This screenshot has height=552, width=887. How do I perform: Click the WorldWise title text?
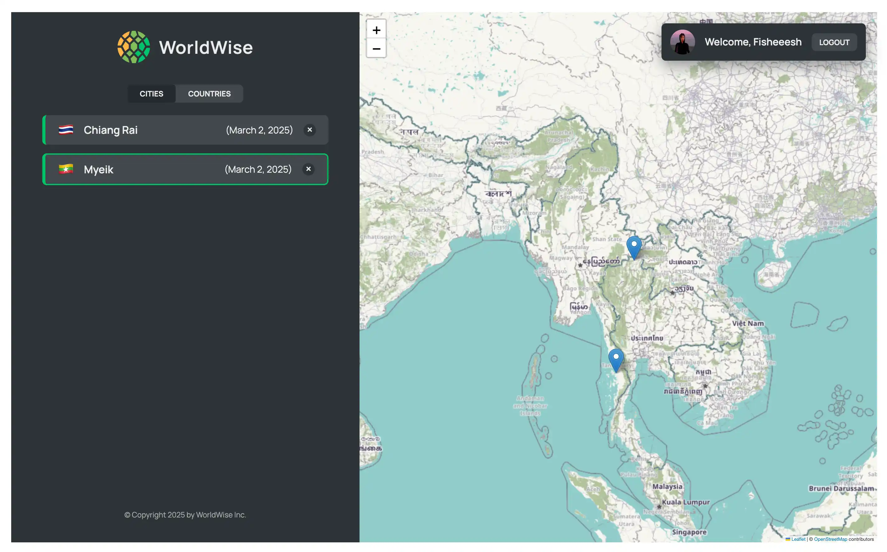coord(206,48)
